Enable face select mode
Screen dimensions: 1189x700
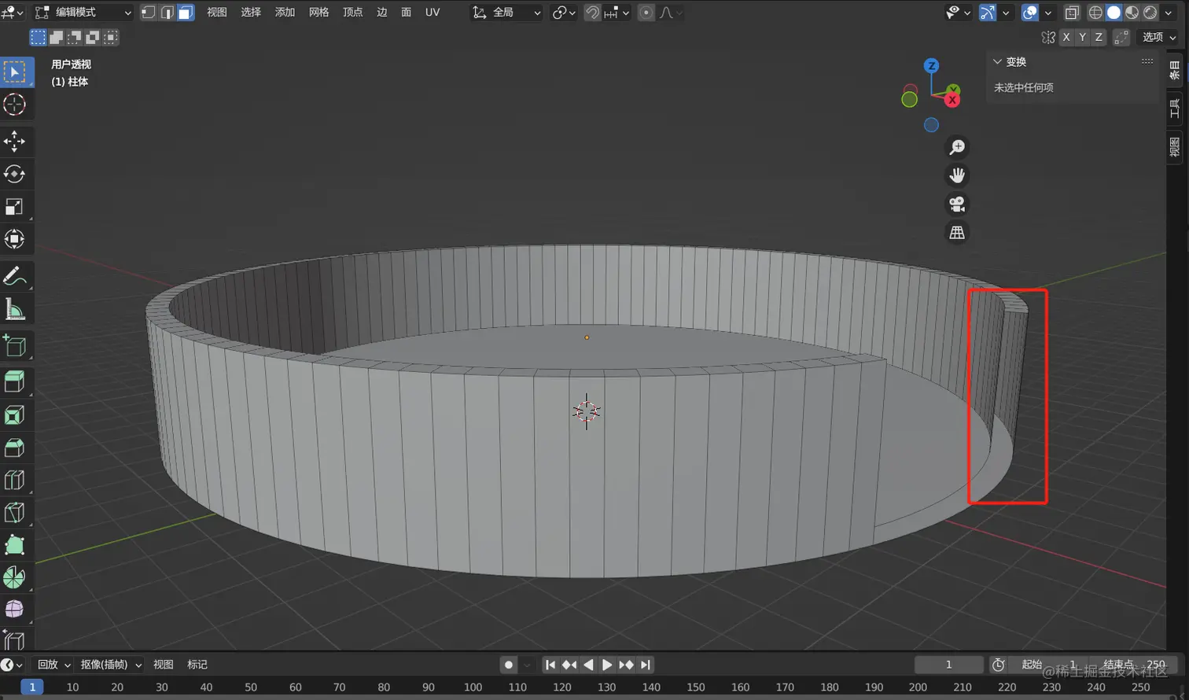point(186,12)
